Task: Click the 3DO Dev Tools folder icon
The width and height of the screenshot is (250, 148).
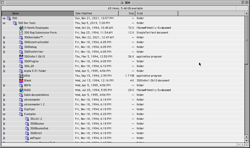Action: point(15,23)
